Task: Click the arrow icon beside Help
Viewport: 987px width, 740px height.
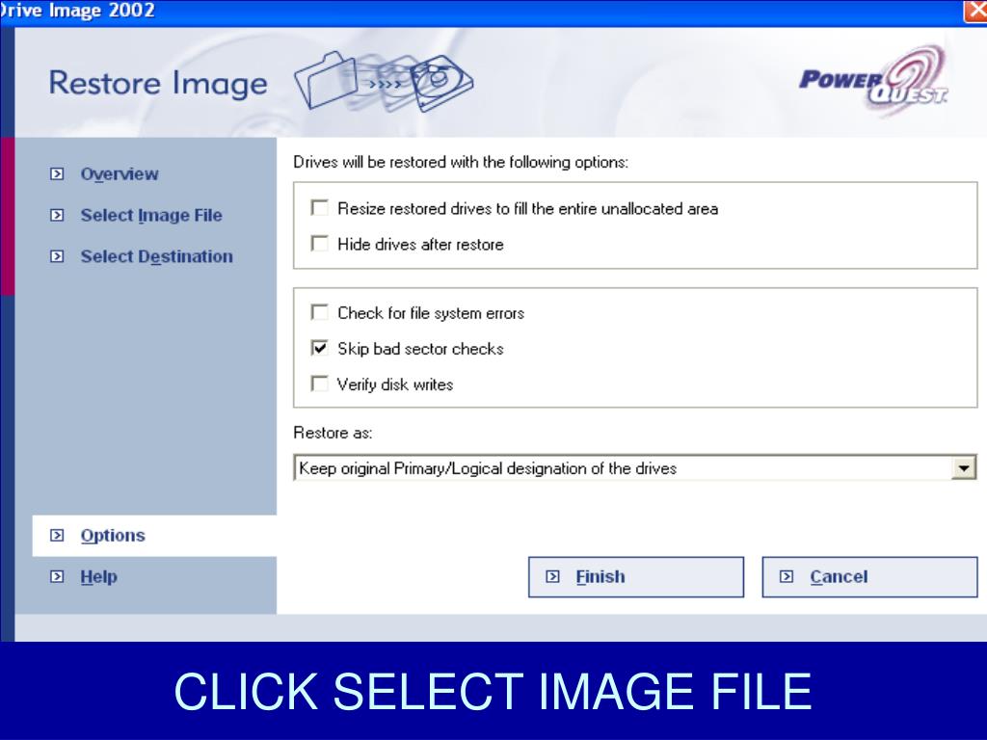Action: [x=57, y=576]
